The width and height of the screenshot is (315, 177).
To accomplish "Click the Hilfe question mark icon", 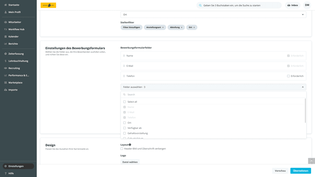I will [x=6, y=173].
